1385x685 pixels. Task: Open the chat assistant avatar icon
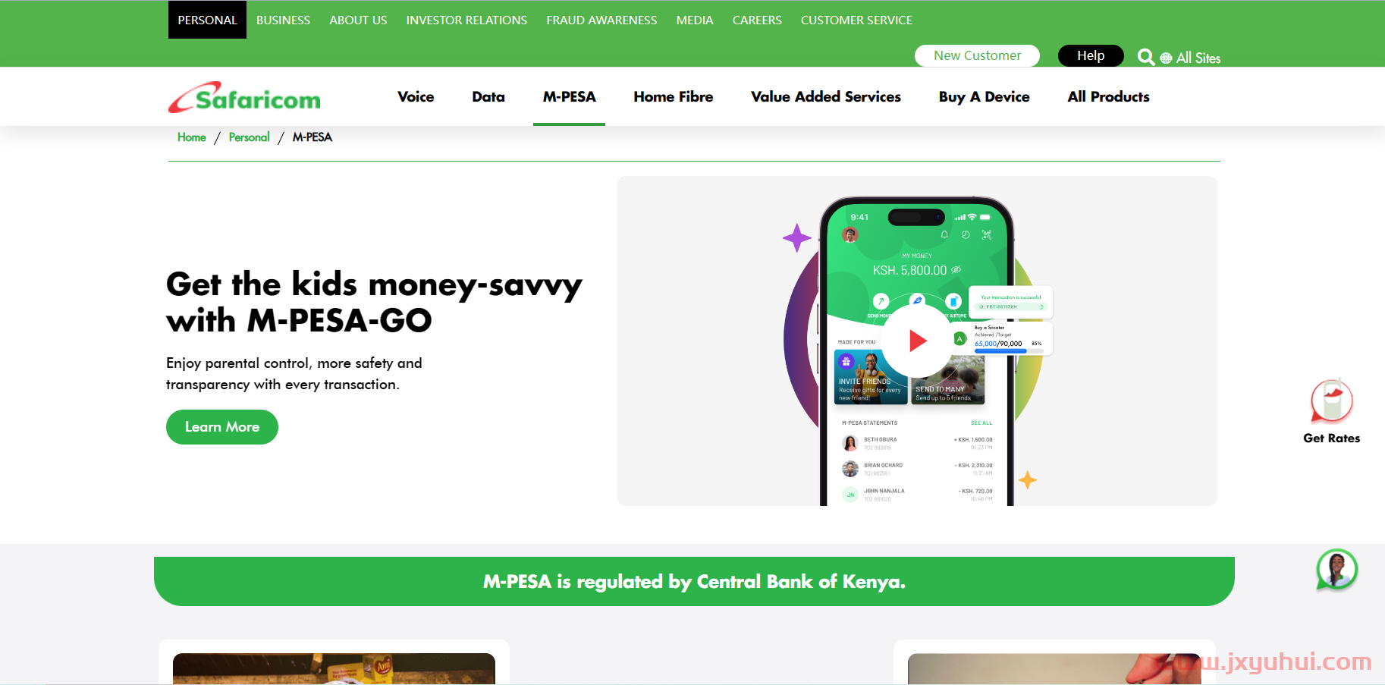(1336, 570)
